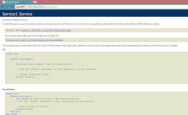Click the VB comment "' Always close the client."

coord(33,107)
